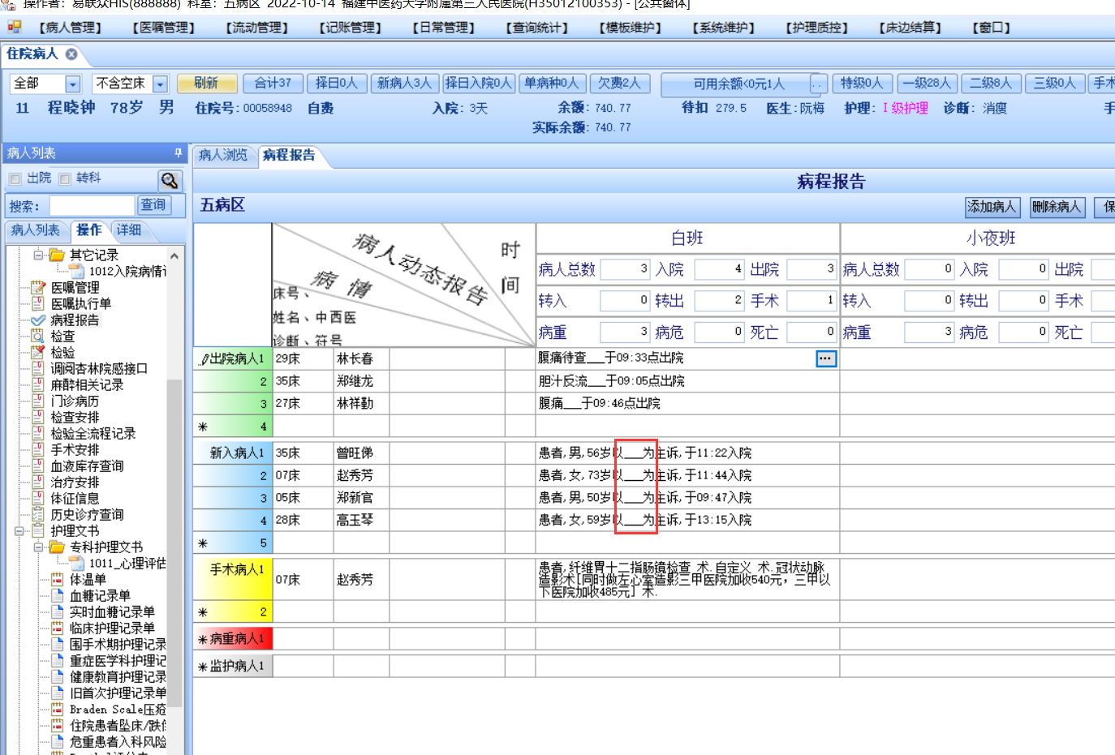Open the 流动管理 menu
The width and height of the screenshot is (1115, 755).
tap(257, 28)
